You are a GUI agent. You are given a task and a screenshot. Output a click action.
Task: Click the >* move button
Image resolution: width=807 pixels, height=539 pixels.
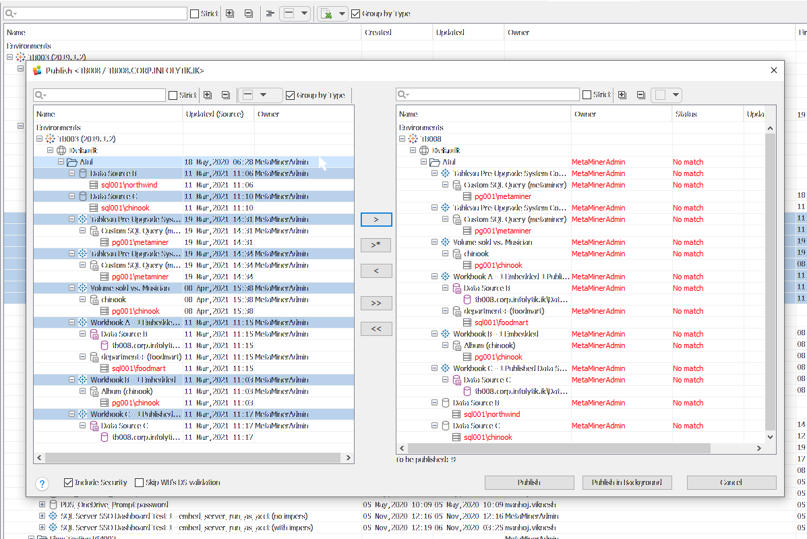(x=376, y=244)
